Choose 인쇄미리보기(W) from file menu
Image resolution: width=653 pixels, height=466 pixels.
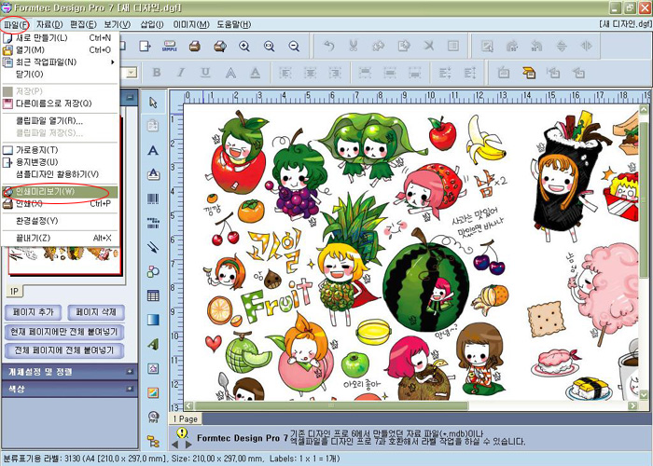(60, 192)
